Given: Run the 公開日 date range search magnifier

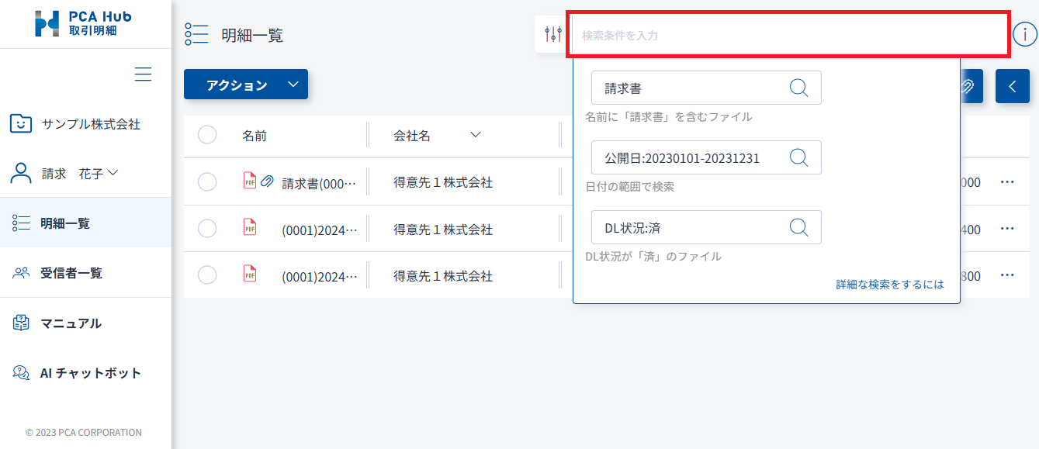Looking at the screenshot, I should (798, 157).
